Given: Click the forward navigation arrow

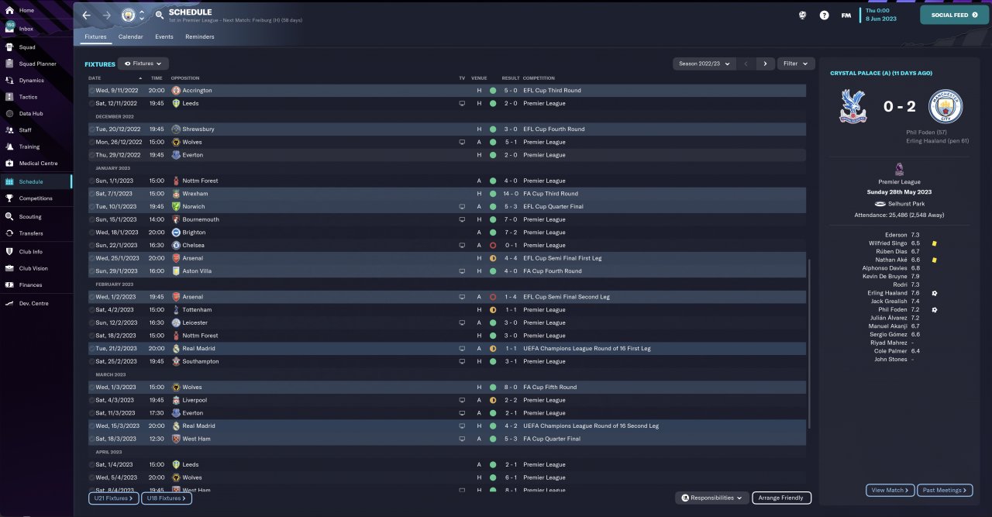Looking at the screenshot, I should (x=107, y=15).
